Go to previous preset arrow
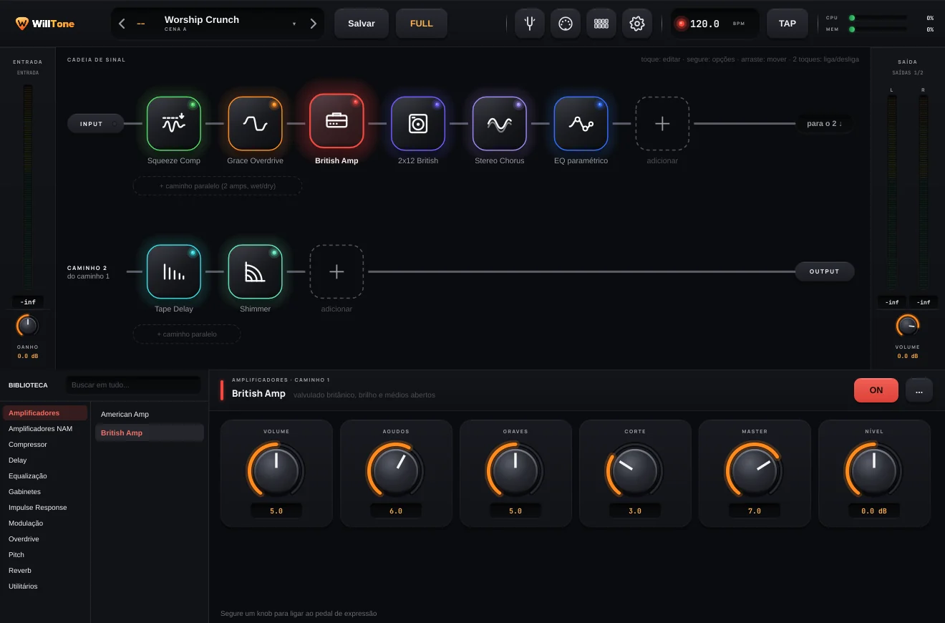 [122, 24]
